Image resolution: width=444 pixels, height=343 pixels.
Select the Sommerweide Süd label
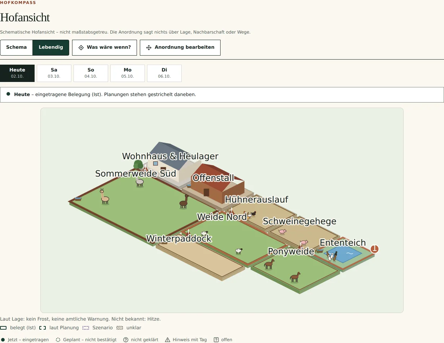[136, 174]
